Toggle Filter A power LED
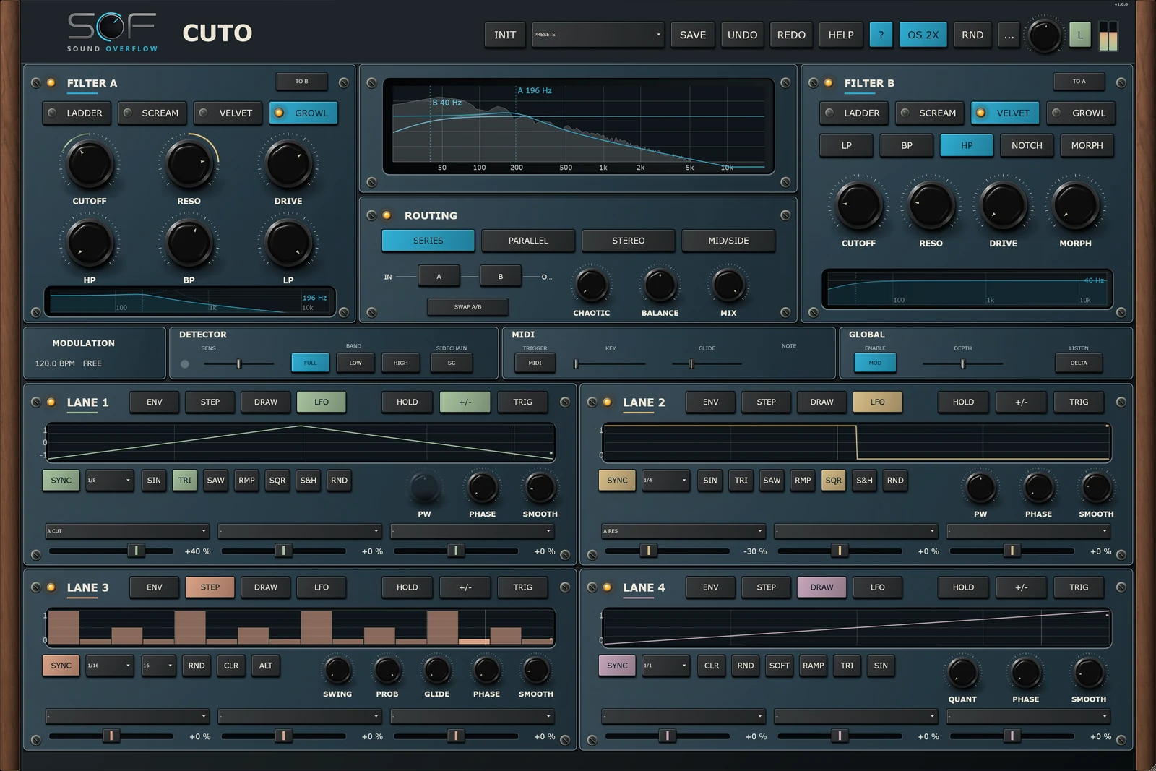 click(51, 83)
